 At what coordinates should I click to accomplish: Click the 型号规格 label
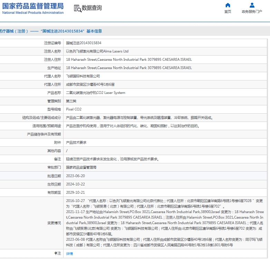(54, 109)
